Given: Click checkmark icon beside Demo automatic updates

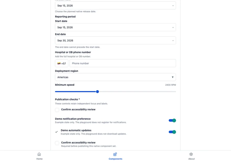Looking at the screenshot, I should point(56,132).
